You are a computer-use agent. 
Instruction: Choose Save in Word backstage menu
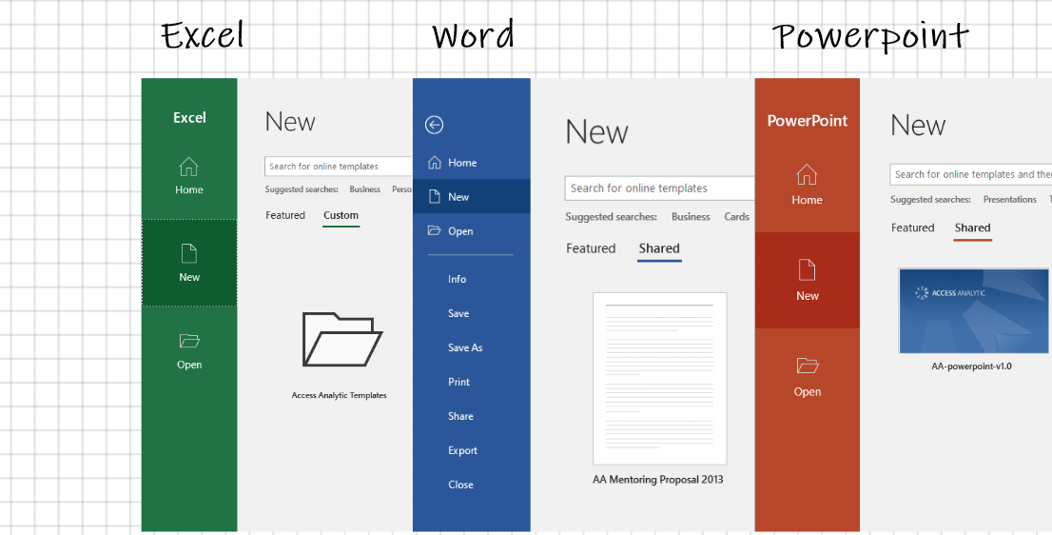[x=458, y=313]
